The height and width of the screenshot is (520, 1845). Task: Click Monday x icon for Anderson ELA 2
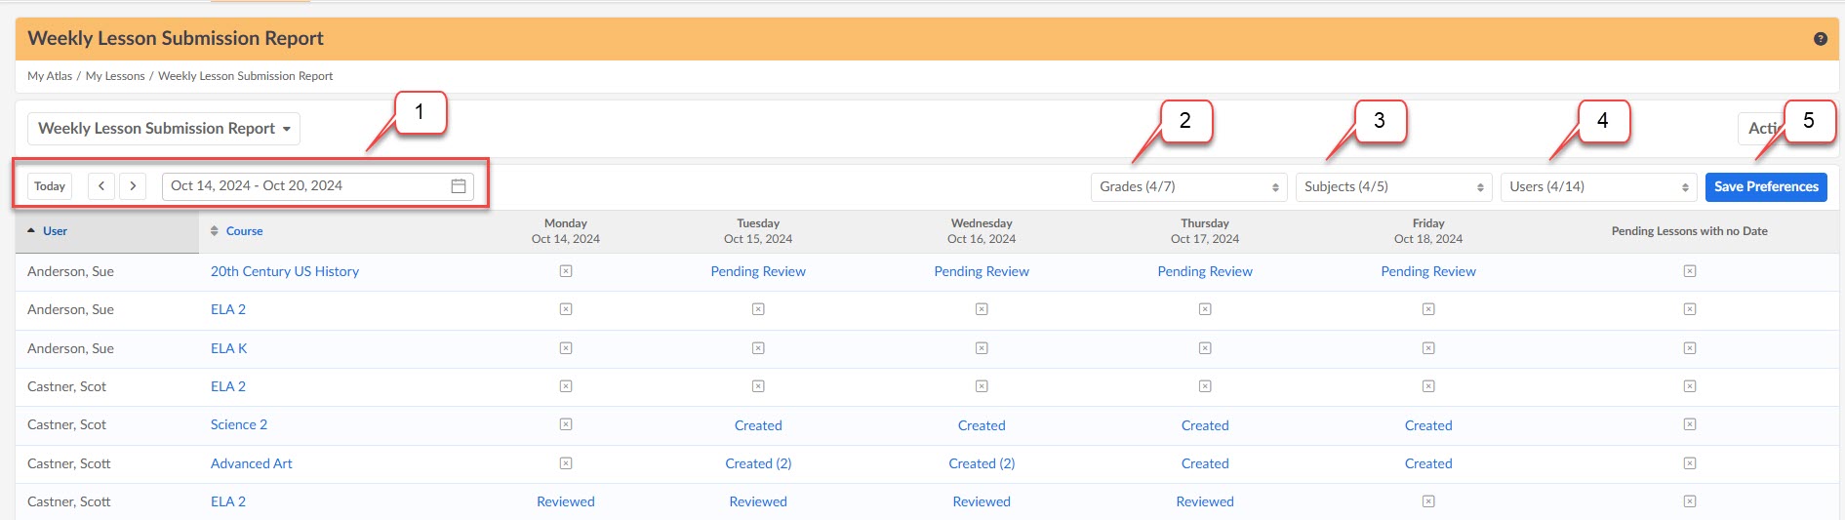[566, 309]
